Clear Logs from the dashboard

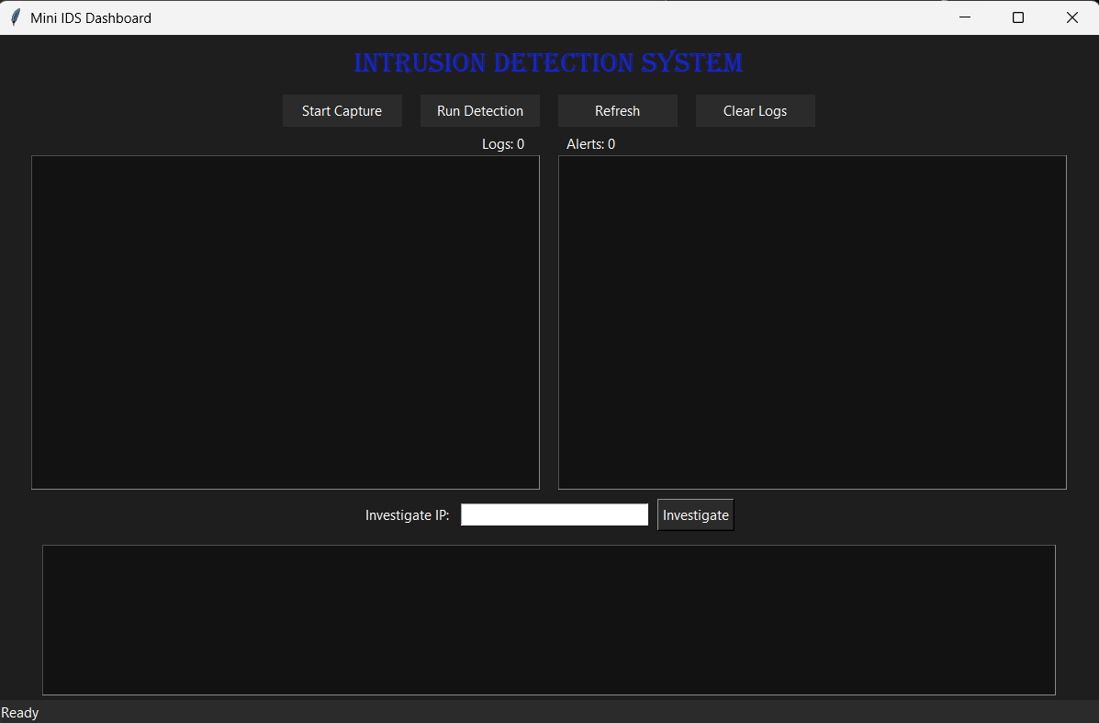point(755,111)
